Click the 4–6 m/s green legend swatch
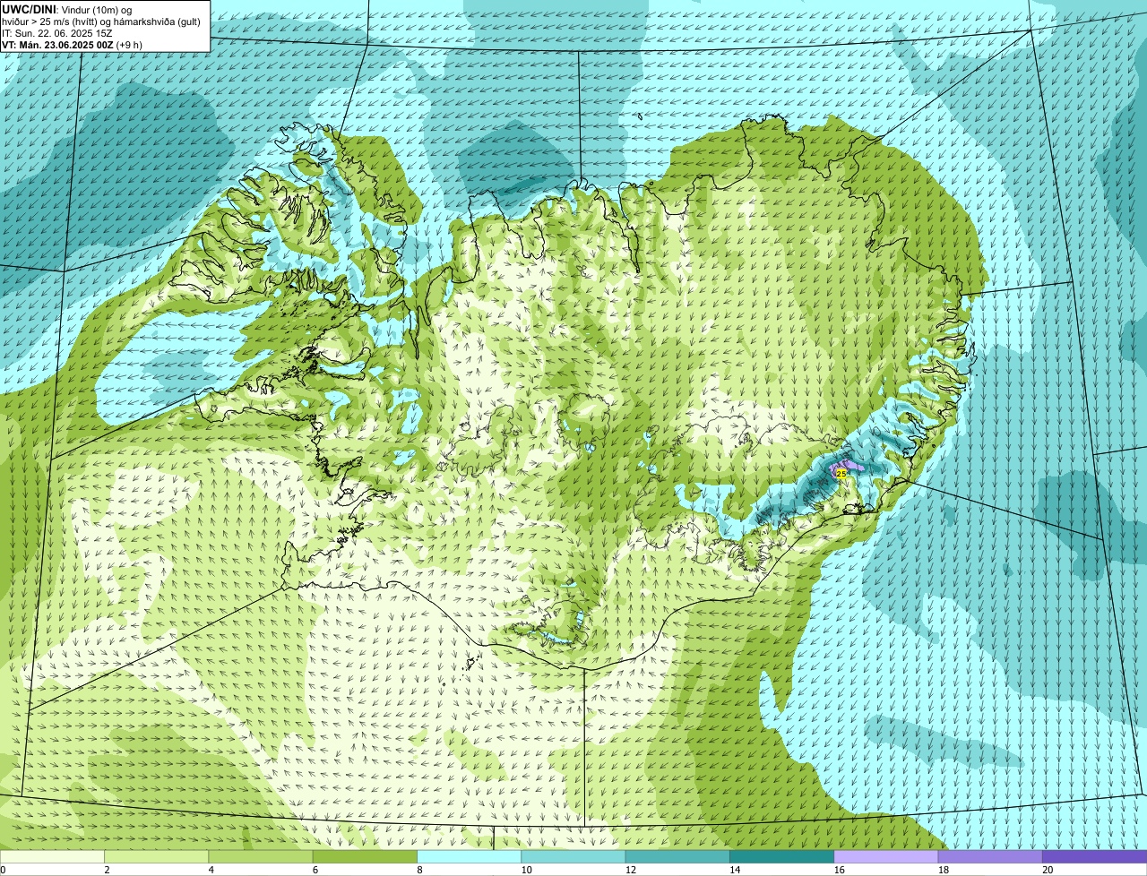Screen dimensions: 1147x876 [x=261, y=856]
